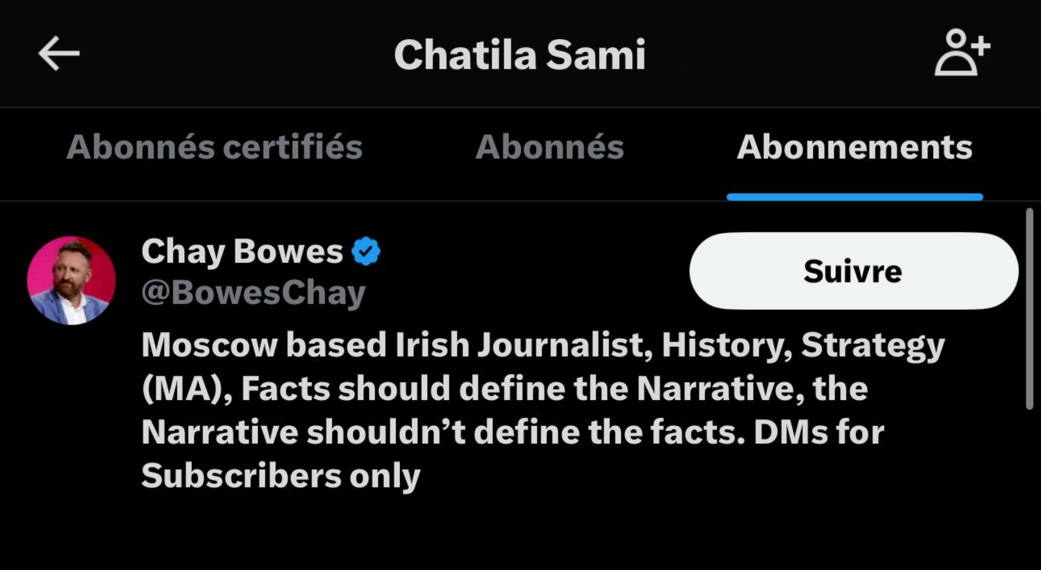Click the @BowesChay handle
The width and height of the screenshot is (1041, 570).
pos(253,293)
